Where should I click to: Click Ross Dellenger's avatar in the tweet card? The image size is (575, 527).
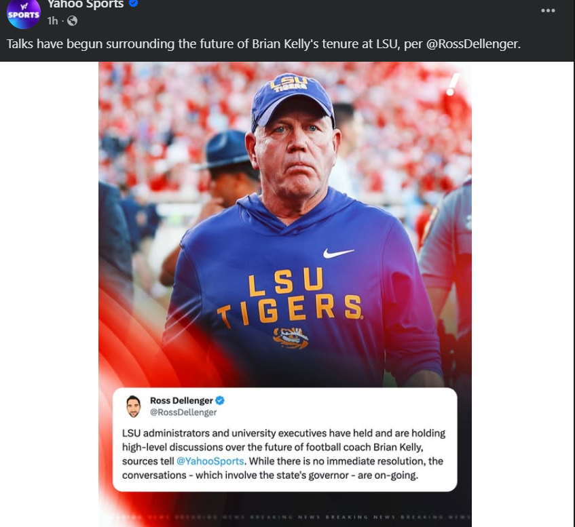134,406
